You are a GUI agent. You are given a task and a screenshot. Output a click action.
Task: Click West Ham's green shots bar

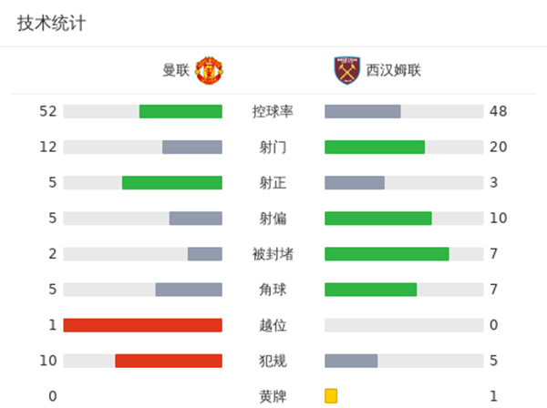(375, 147)
